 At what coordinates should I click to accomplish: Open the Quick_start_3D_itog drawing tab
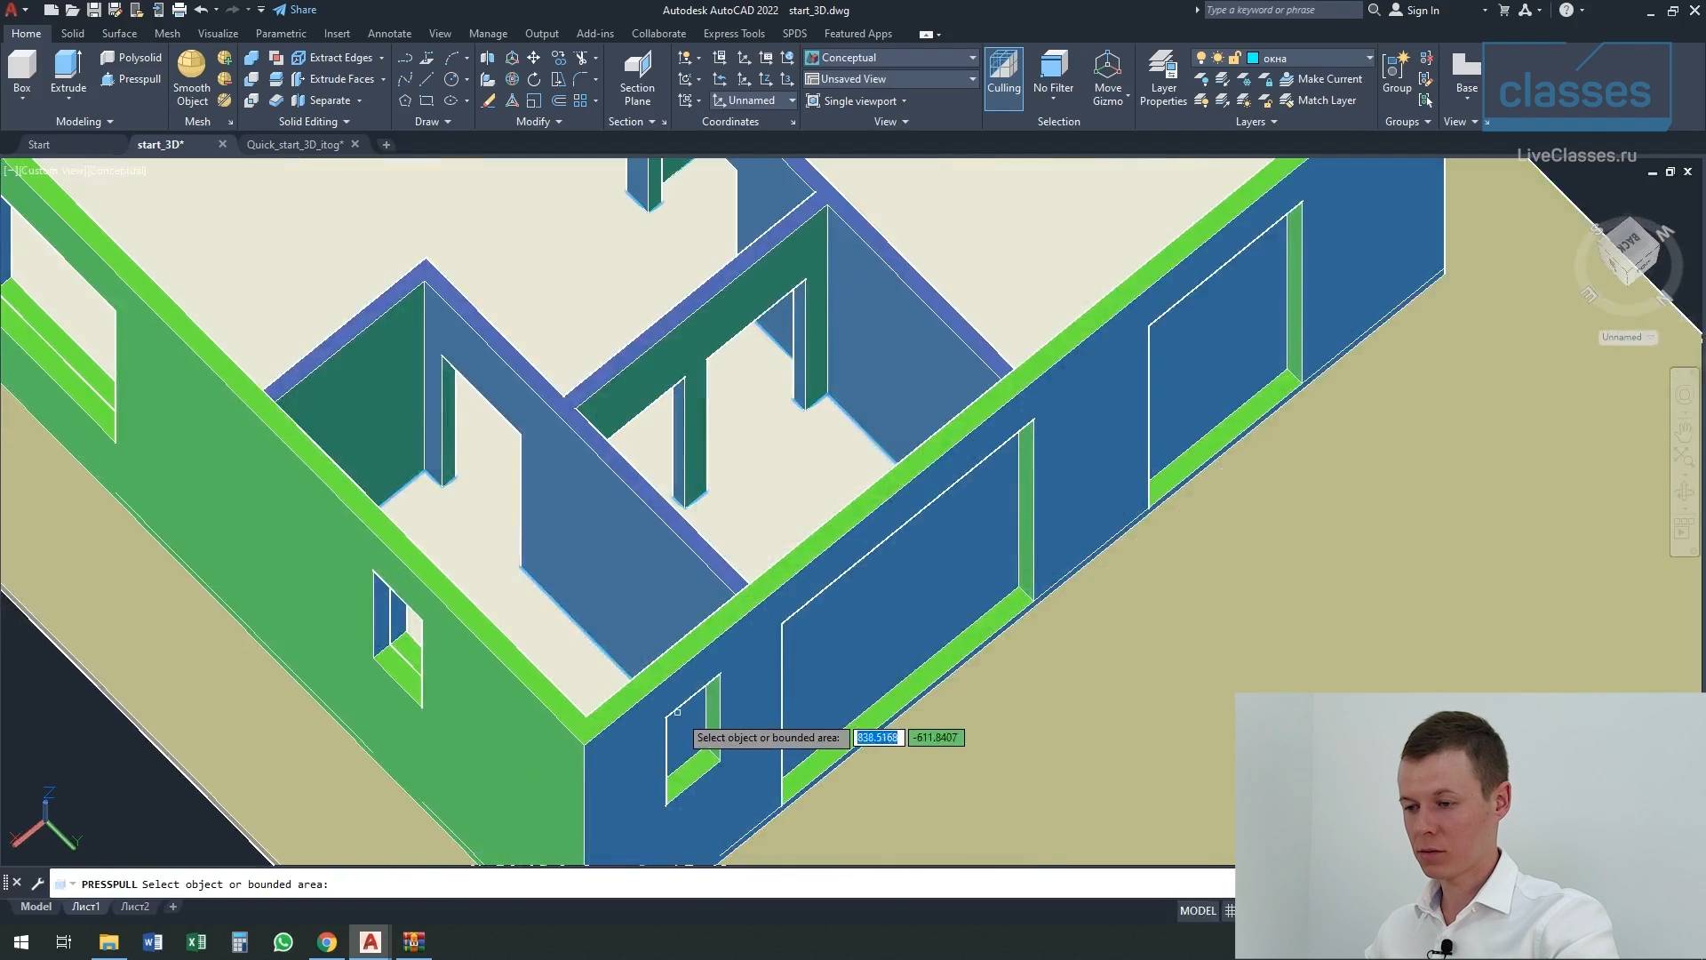(x=294, y=145)
